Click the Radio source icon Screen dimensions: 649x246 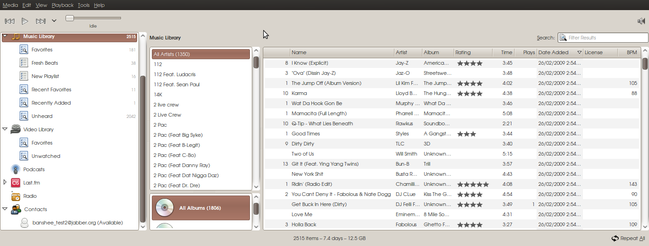16,196
